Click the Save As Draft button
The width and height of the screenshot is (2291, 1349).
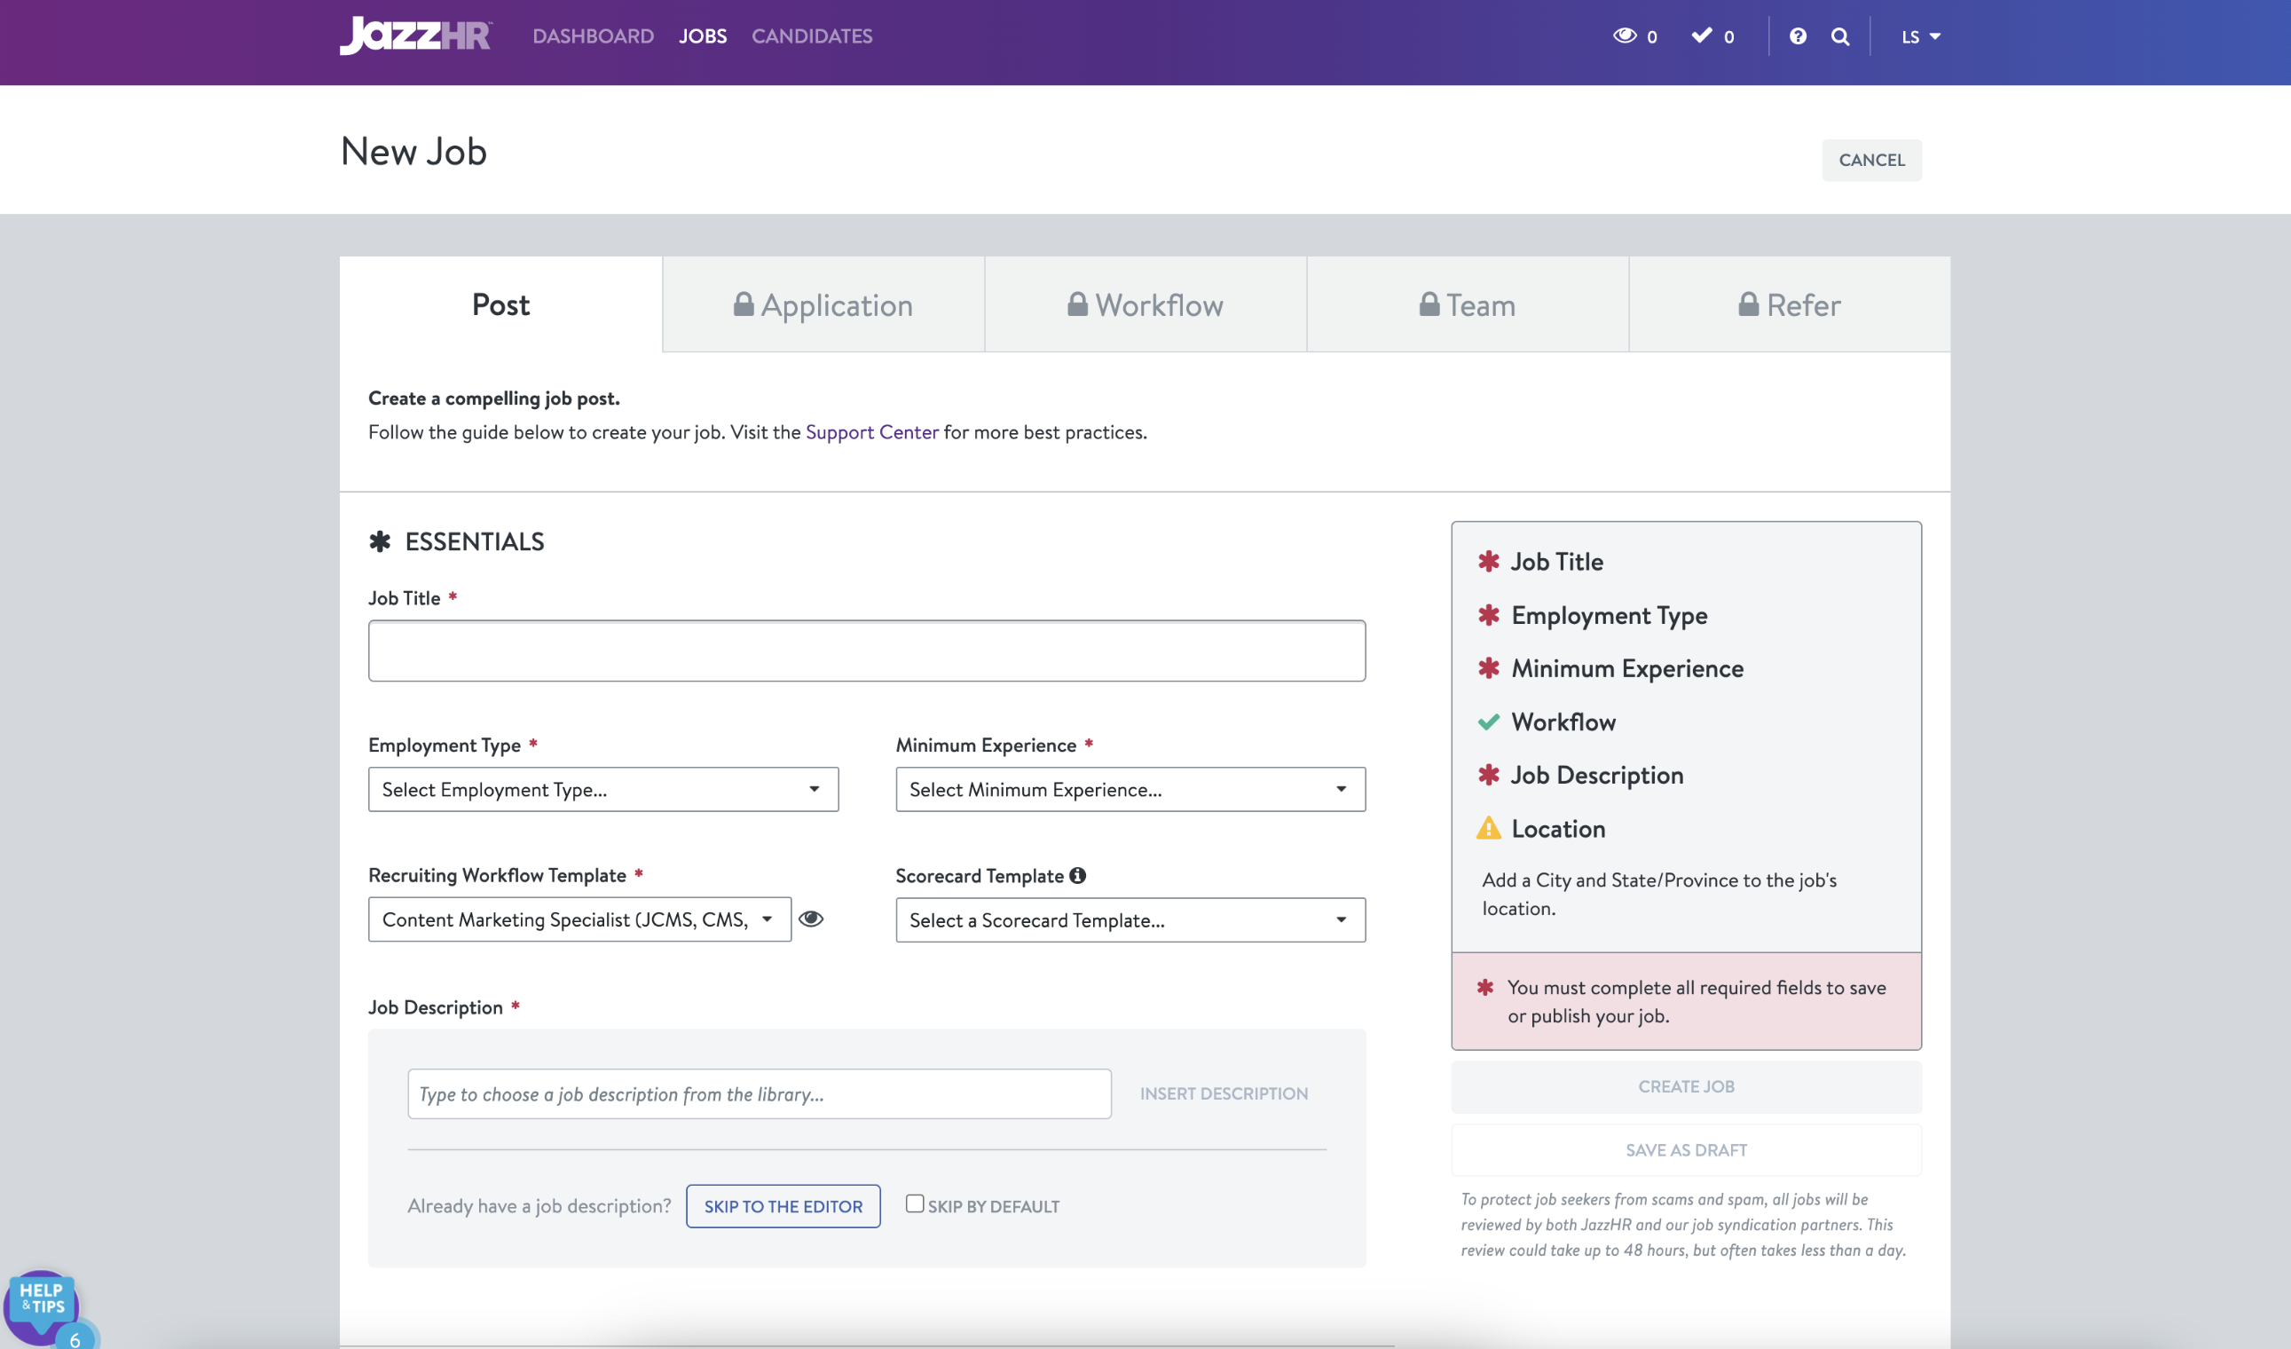(x=1686, y=1150)
